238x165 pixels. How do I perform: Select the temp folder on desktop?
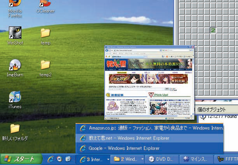(45, 37)
